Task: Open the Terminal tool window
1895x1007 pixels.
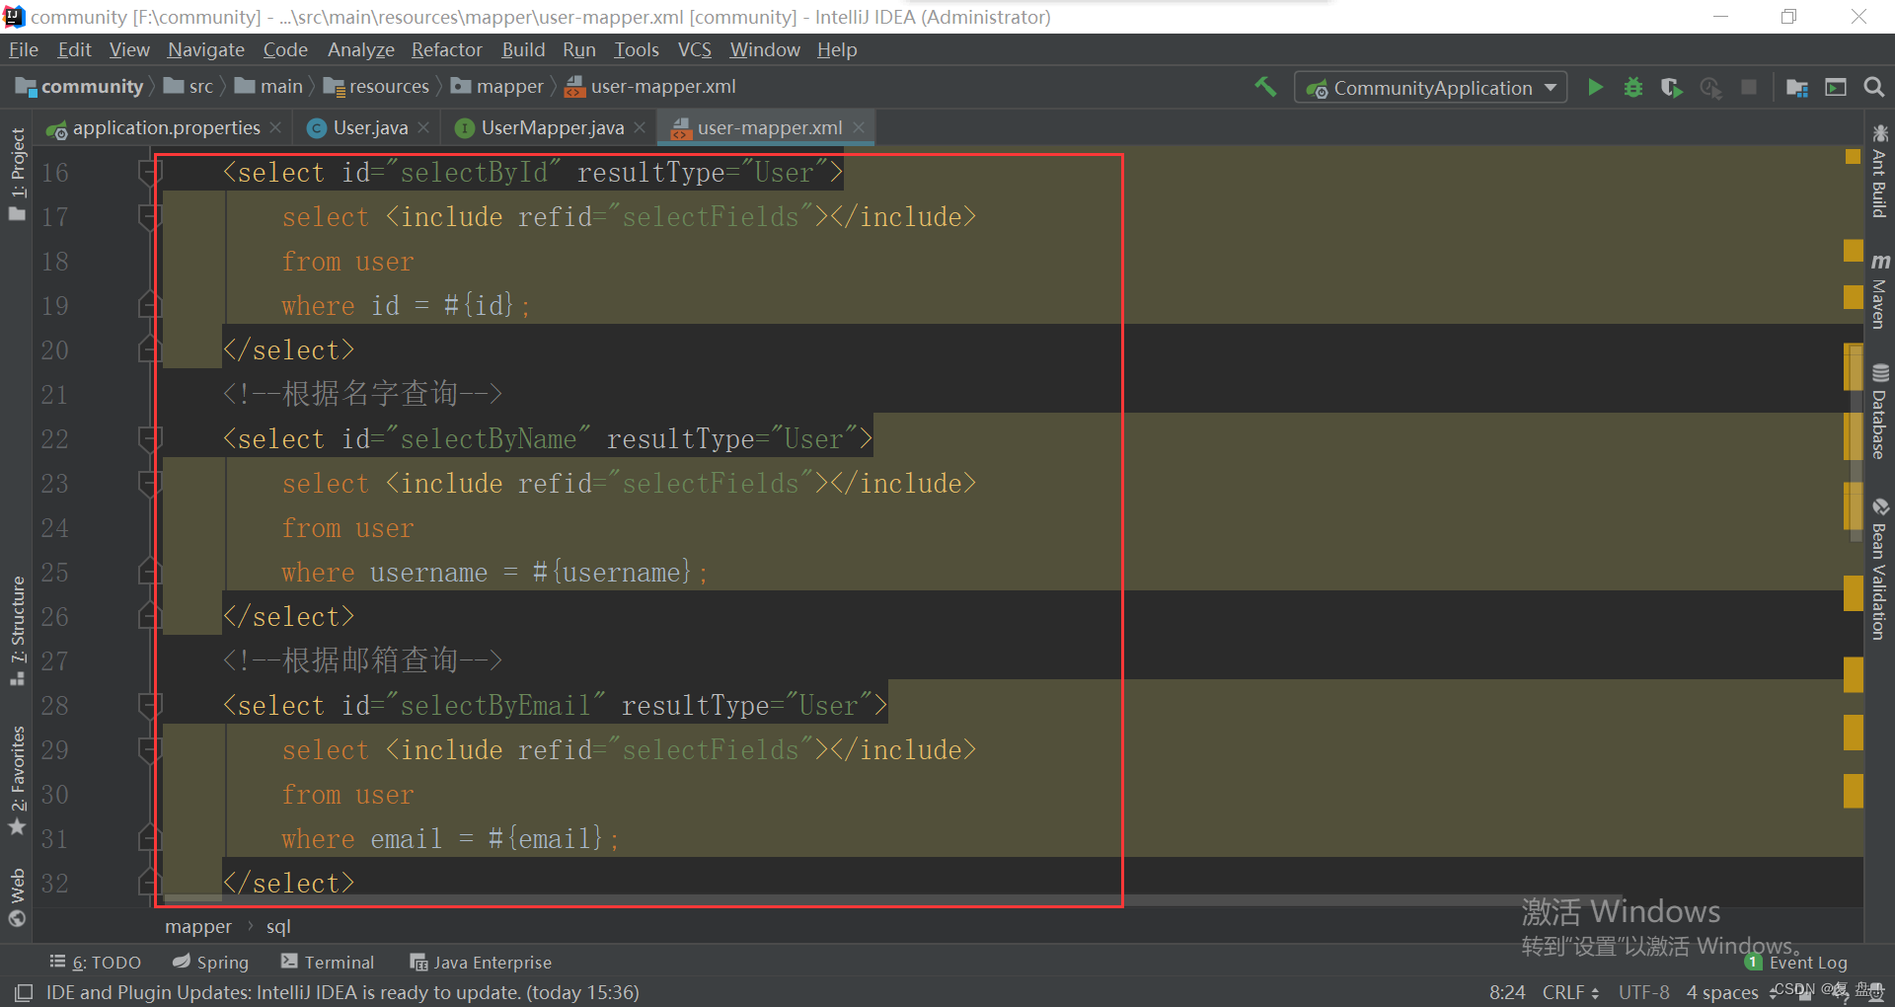Action: point(328,963)
